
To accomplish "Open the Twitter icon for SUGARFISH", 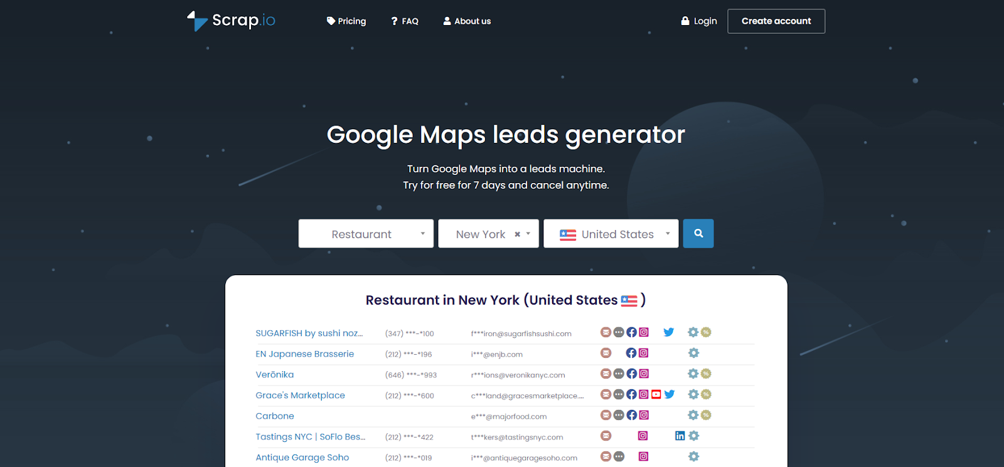I will click(x=669, y=332).
